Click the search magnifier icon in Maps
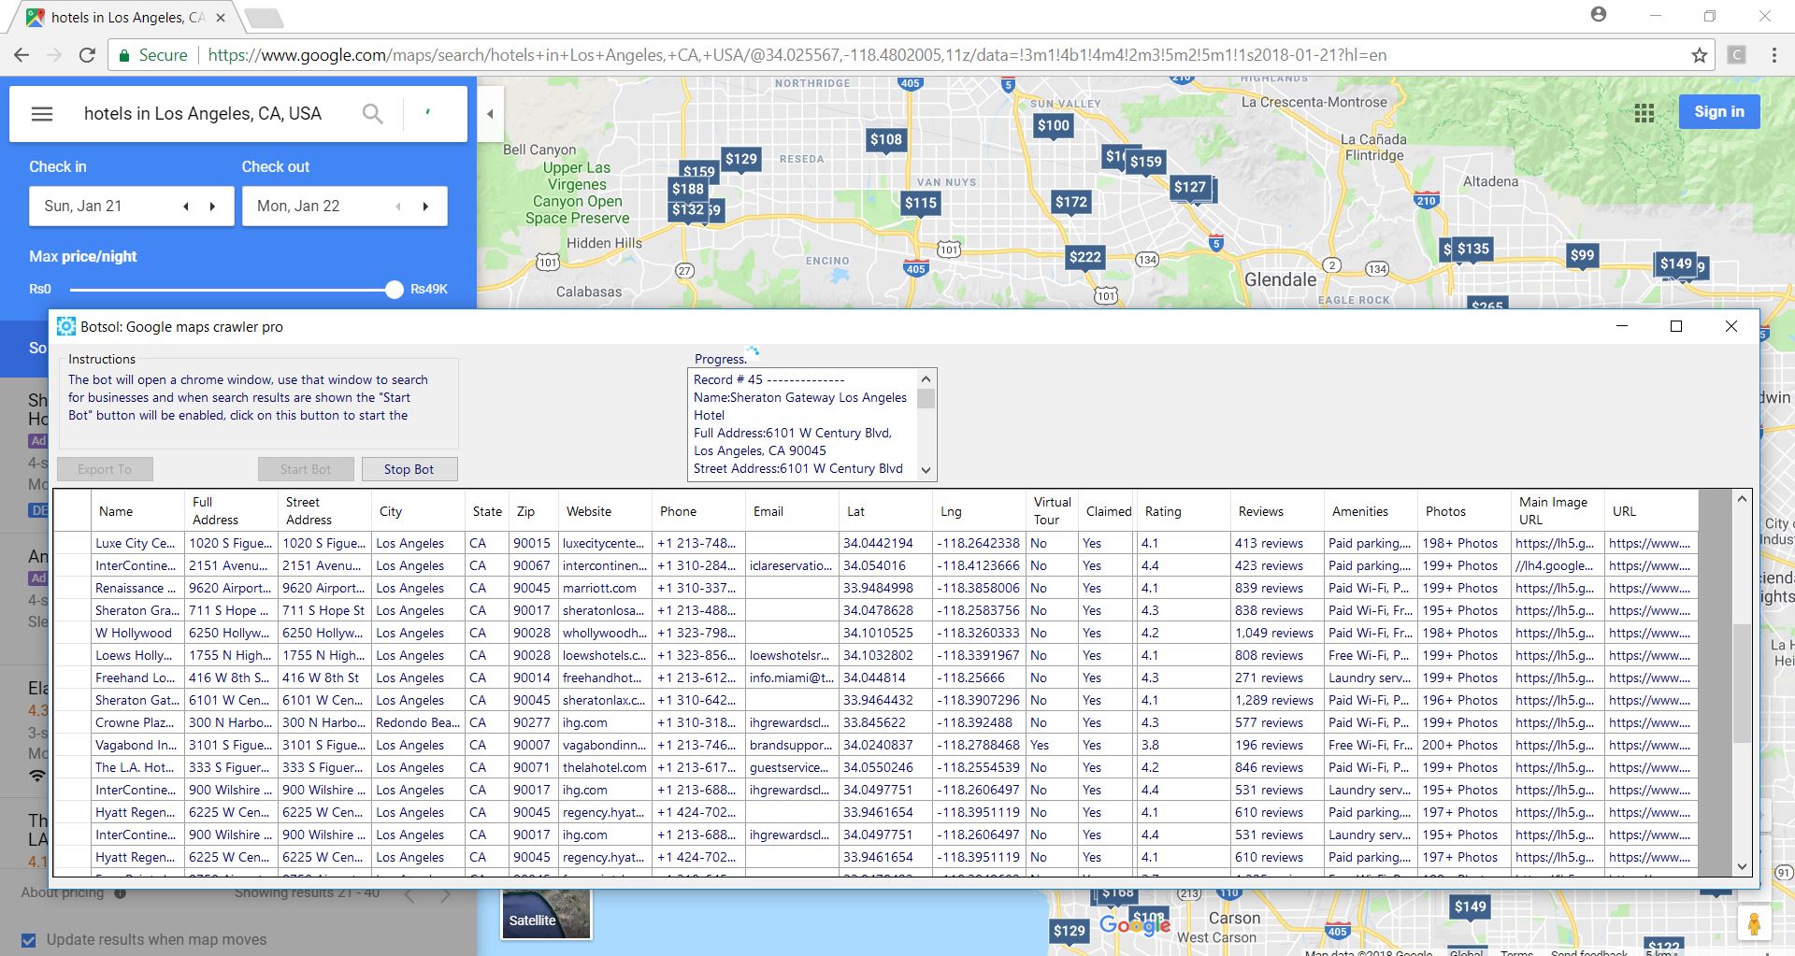The height and width of the screenshot is (956, 1795). 372,114
